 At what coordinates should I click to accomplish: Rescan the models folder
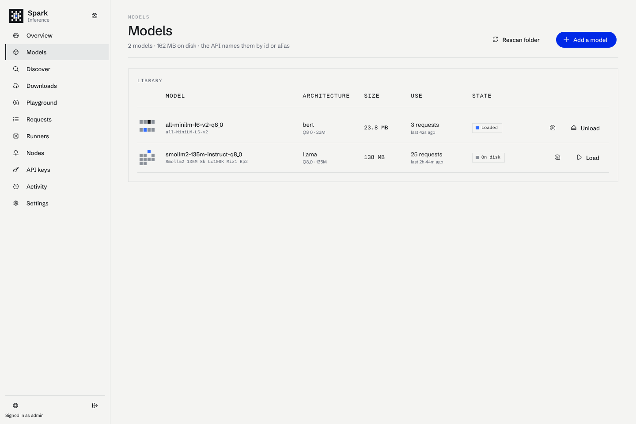point(516,40)
